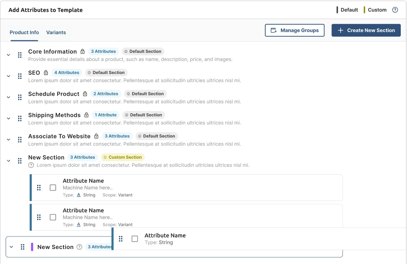407x264 pixels.
Task: Click the Default Section badge on SEO row
Action: click(106, 73)
